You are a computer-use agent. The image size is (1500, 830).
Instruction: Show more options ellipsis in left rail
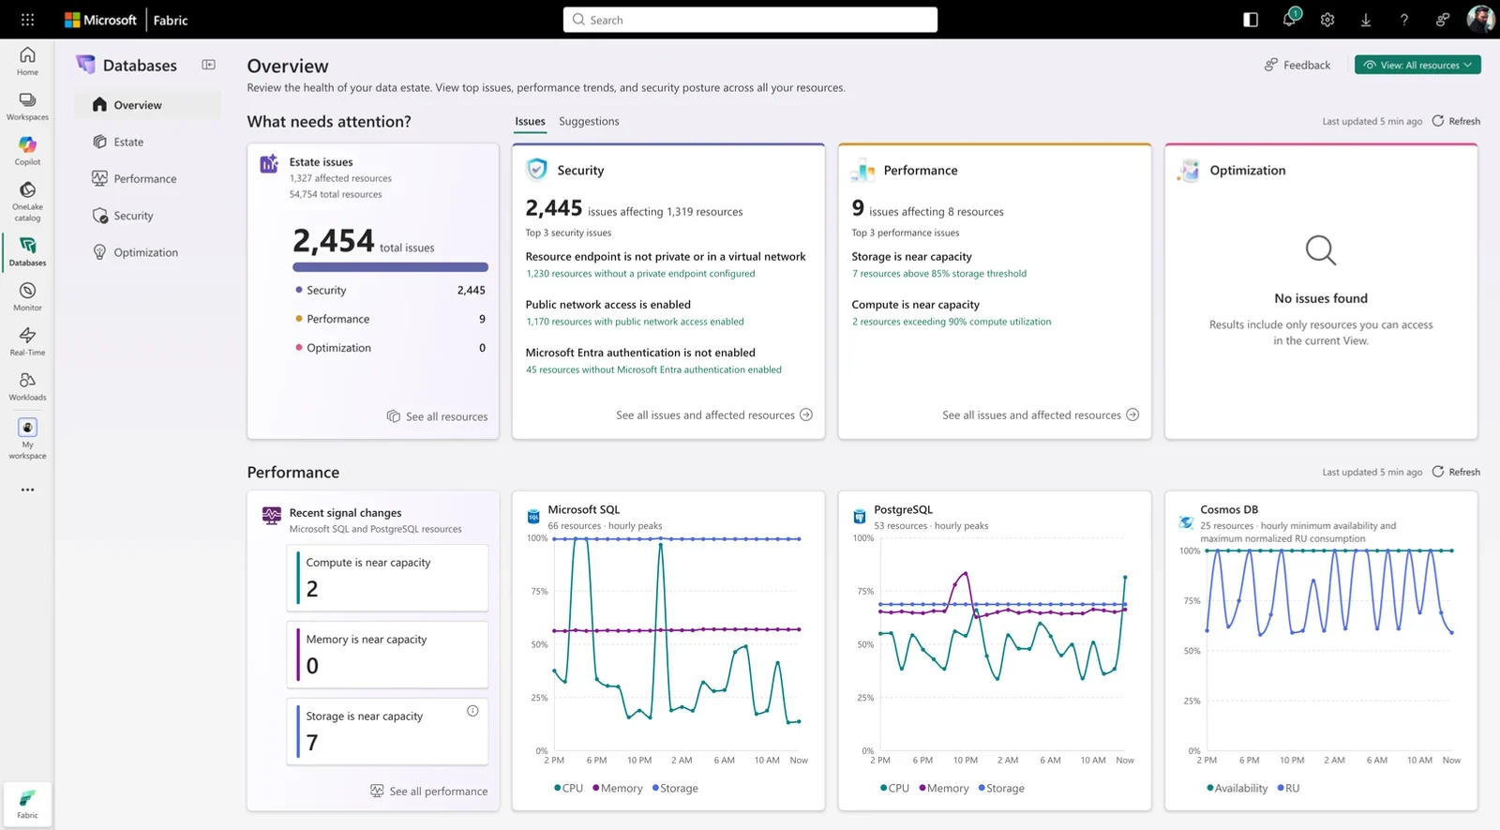(27, 490)
